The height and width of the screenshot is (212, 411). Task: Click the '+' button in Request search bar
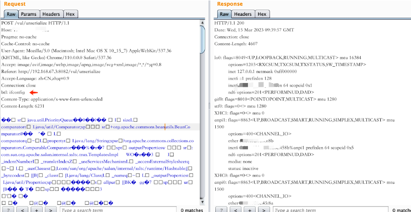pos(36,210)
